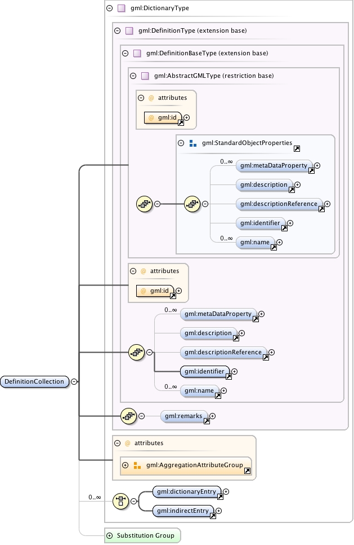Select gml:metaDataProperty in gml:DefinitionBaseType
Image resolution: width=354 pixels, height=545 pixels.
pyautogui.click(x=218, y=314)
